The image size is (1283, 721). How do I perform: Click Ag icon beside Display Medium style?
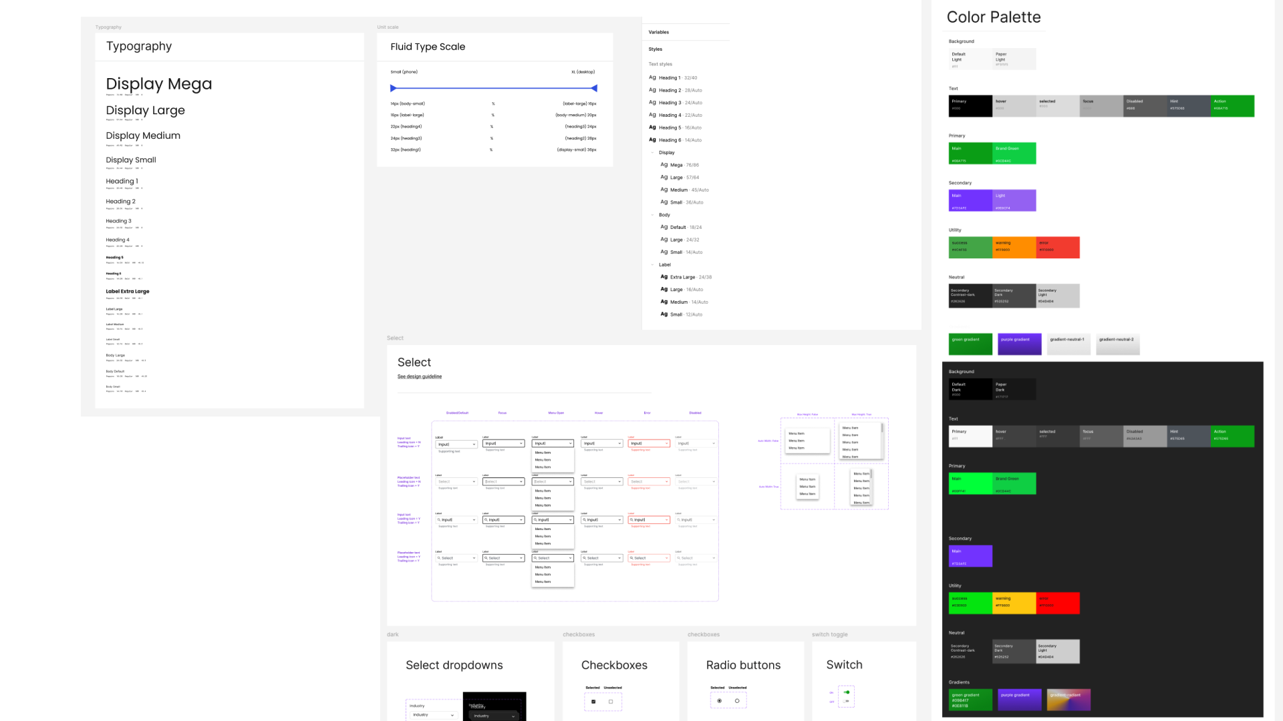tap(664, 190)
